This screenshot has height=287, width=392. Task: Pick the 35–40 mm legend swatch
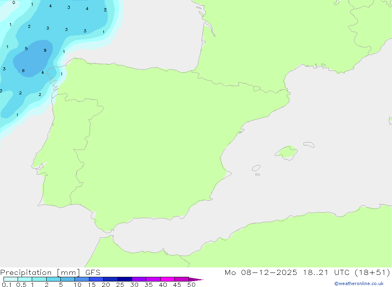coord(153,279)
